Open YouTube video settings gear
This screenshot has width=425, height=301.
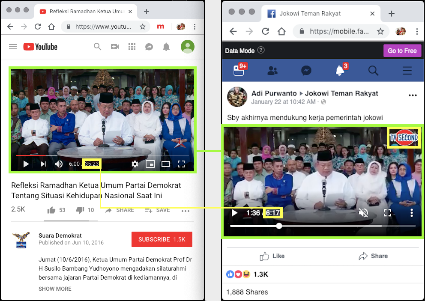coord(135,164)
